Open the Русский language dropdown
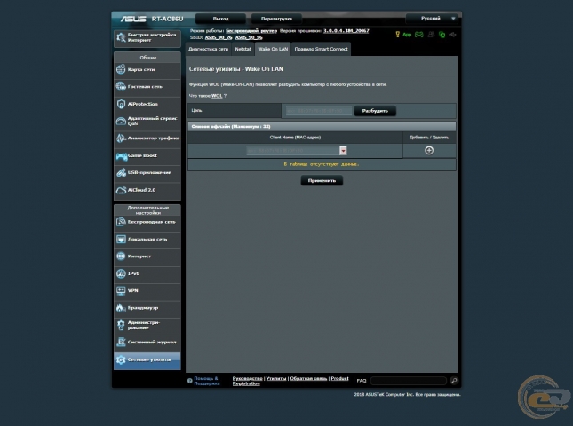 432,19
